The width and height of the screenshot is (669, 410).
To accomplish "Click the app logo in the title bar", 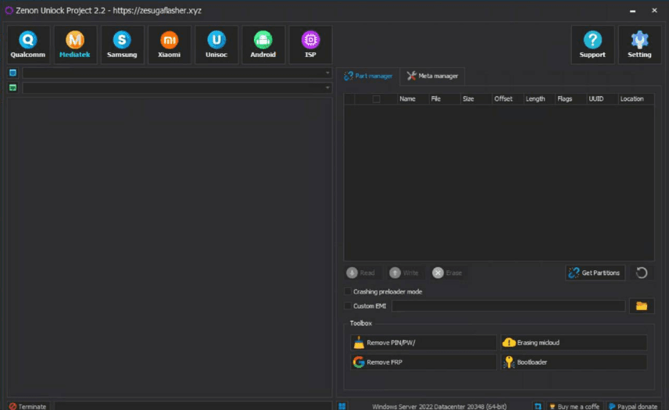I will tap(9, 10).
